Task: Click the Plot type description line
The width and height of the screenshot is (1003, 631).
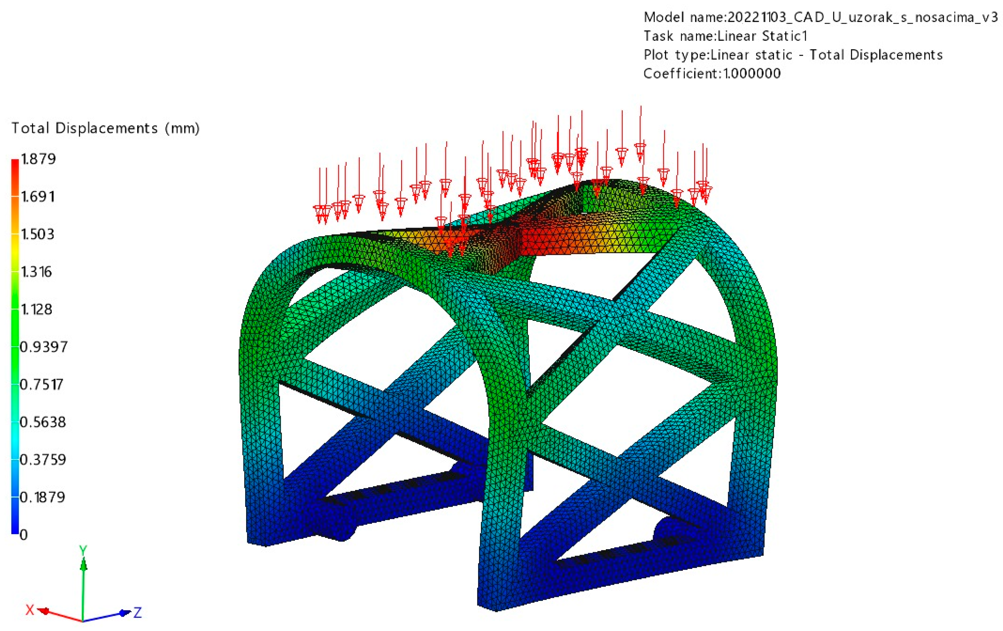Action: pyautogui.click(x=793, y=55)
